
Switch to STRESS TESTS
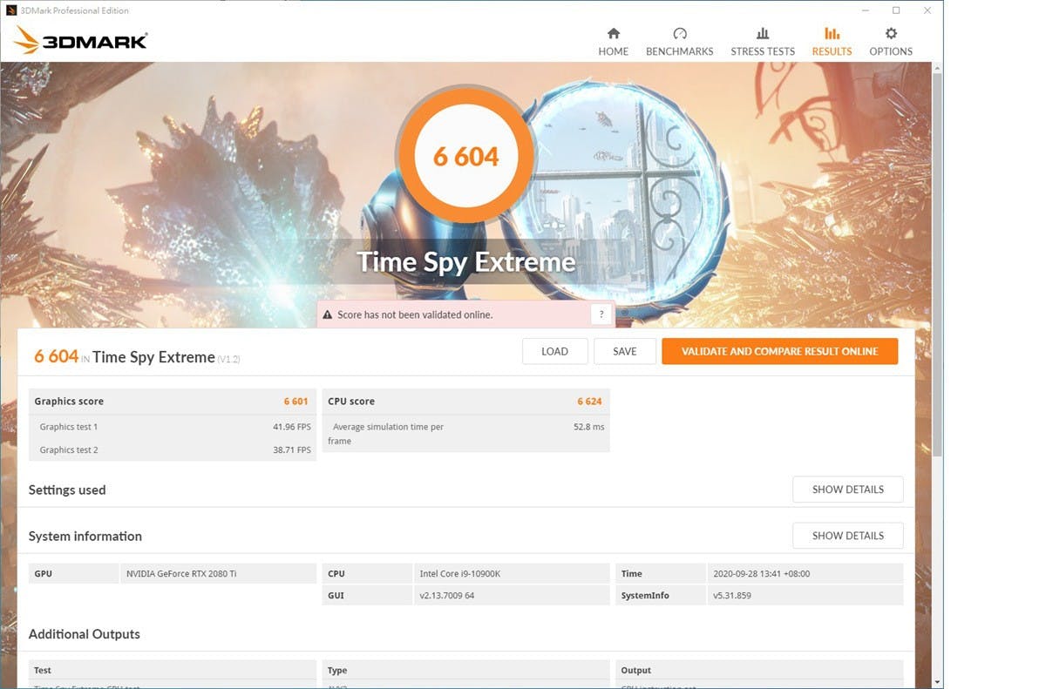point(763,41)
